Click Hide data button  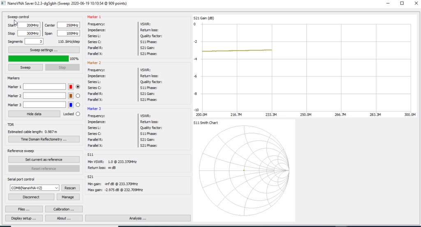pyautogui.click(x=34, y=114)
